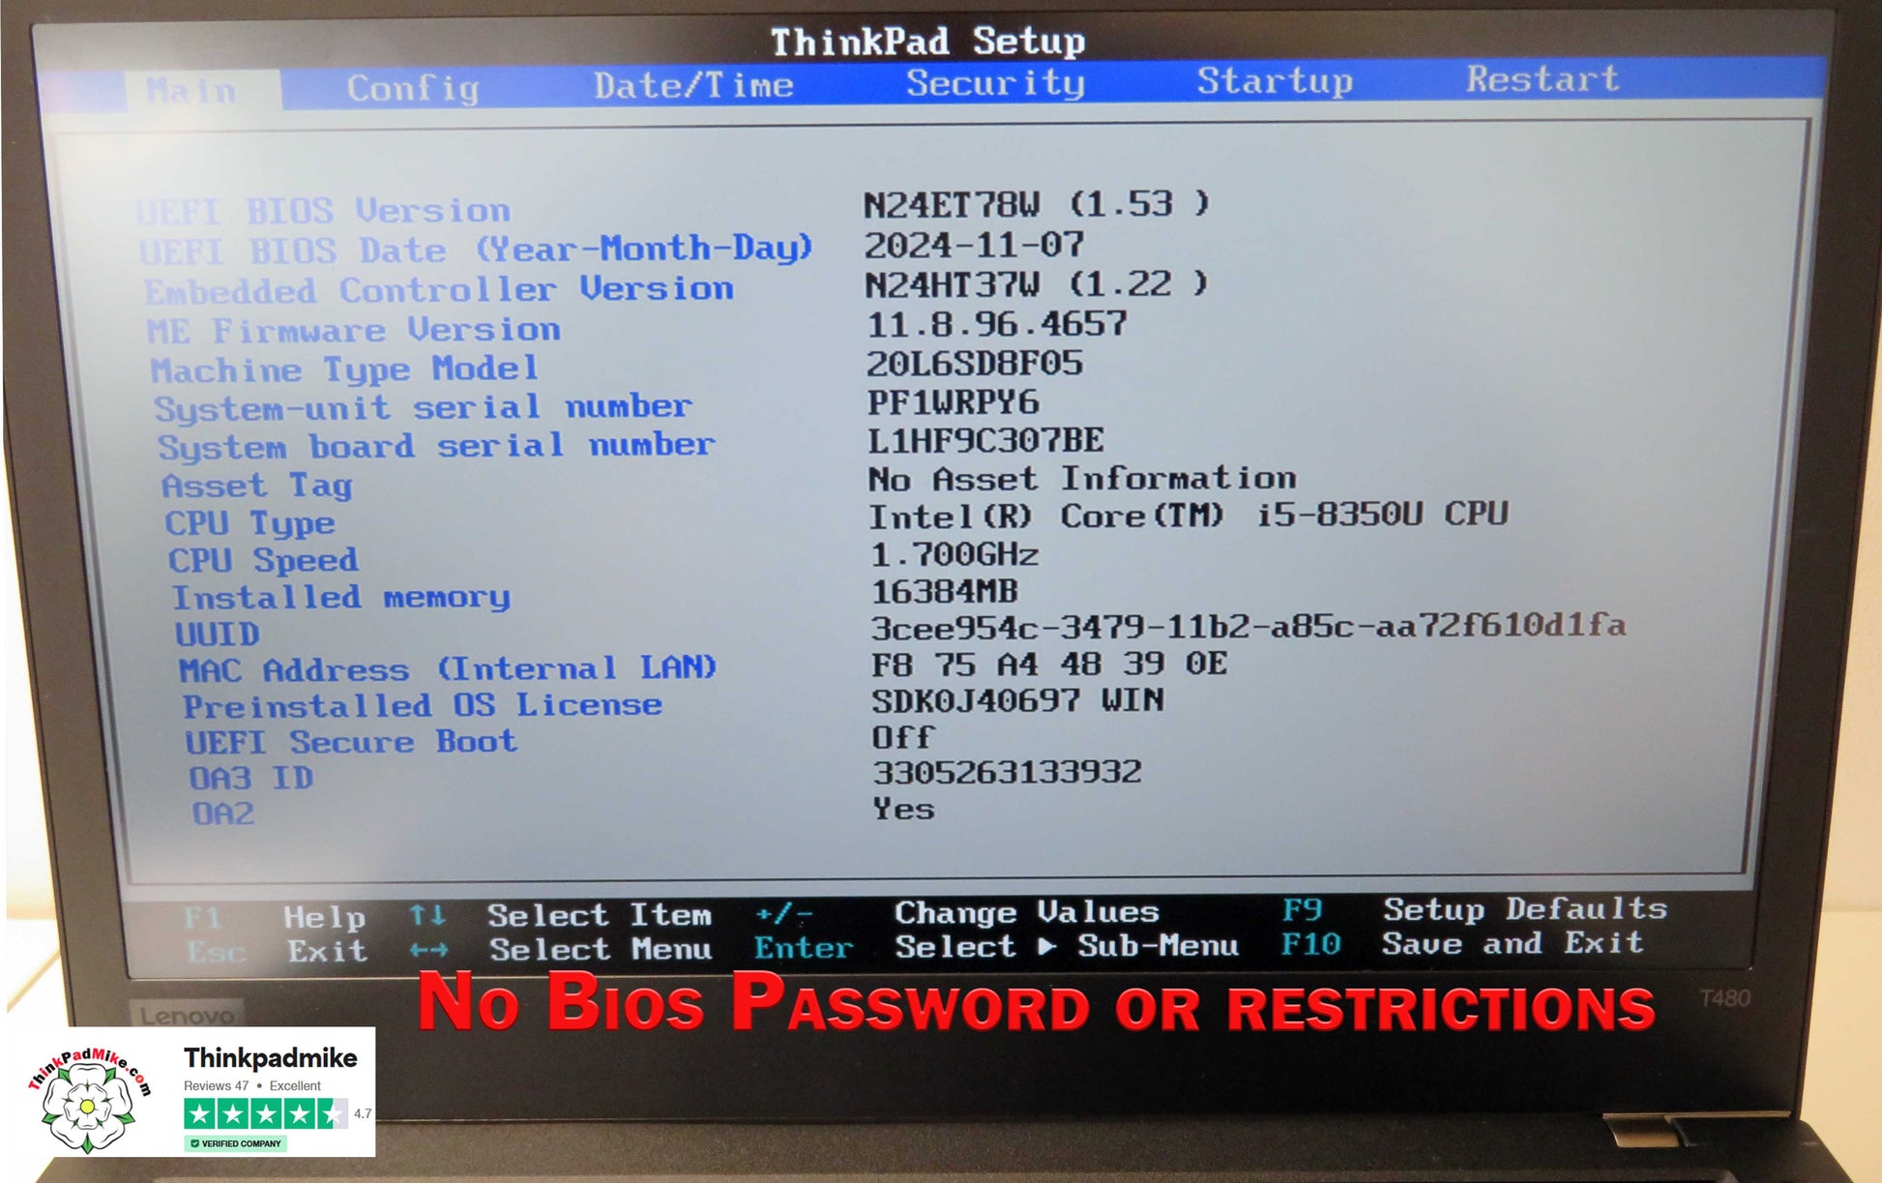This screenshot has height=1183, width=1882.
Task: Click MAC value F8 75 A4 48 39 0E
Action: [x=1050, y=664]
